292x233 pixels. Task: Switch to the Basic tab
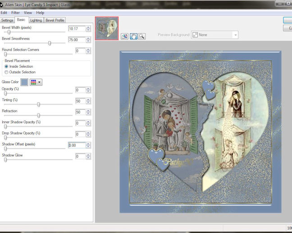point(21,19)
